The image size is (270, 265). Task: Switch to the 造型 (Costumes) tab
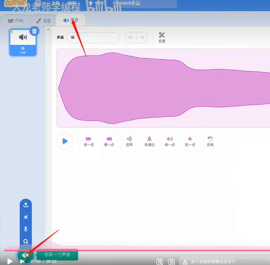point(43,21)
